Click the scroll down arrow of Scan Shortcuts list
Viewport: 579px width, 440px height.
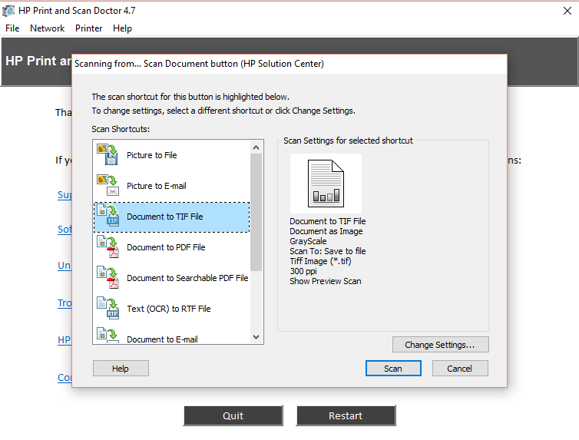[256, 337]
